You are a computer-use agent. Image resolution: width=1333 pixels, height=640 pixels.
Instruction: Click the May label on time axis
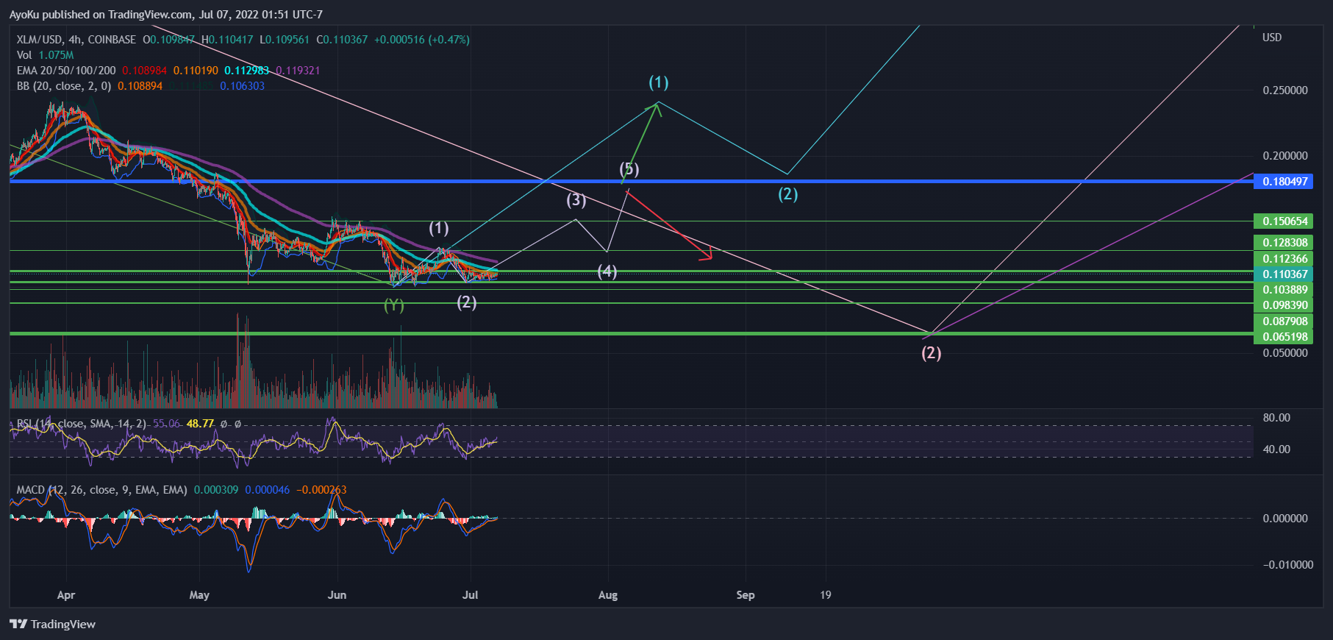(199, 595)
